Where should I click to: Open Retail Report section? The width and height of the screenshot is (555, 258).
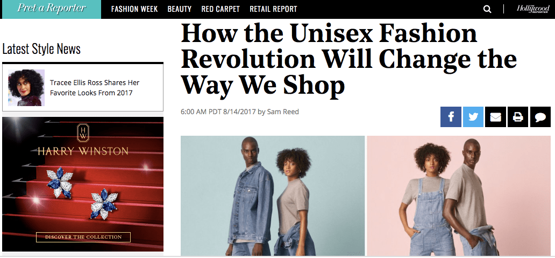click(273, 9)
